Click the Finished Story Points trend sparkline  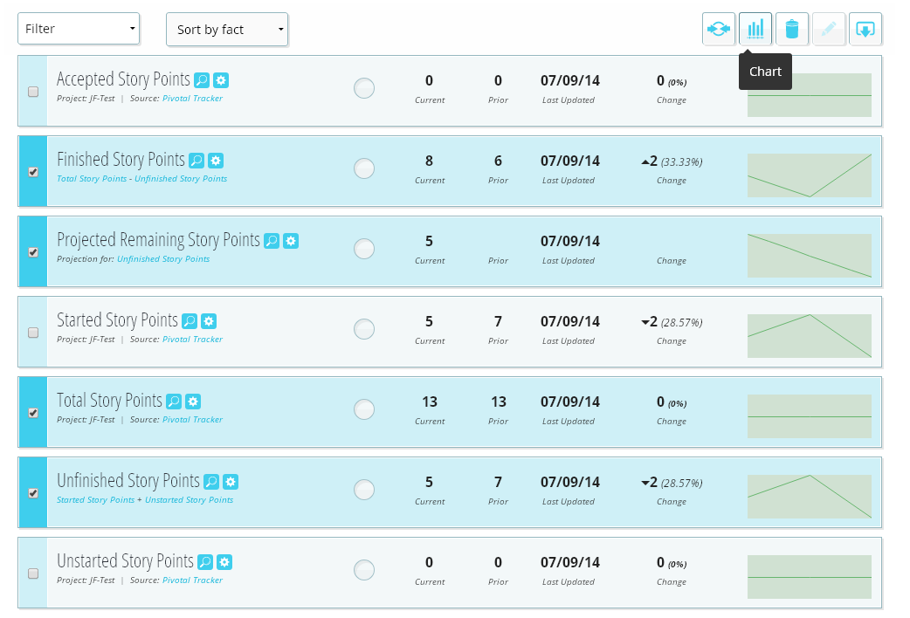(x=809, y=175)
